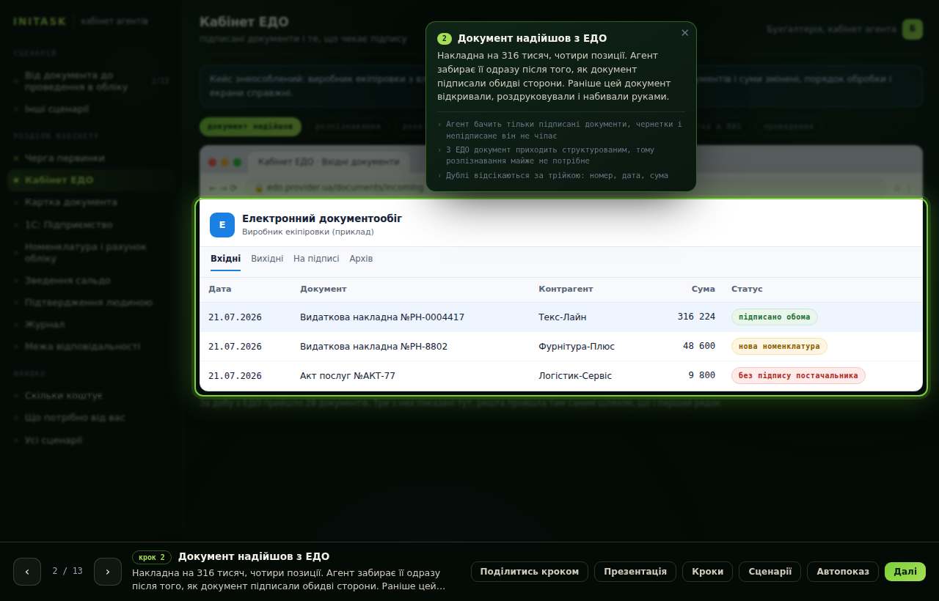Open Презентація mode
The image size is (939, 601).
point(635,572)
